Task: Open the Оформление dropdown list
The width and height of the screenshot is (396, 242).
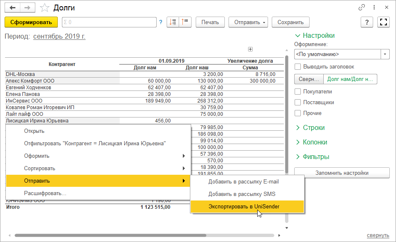Action: (x=385, y=54)
